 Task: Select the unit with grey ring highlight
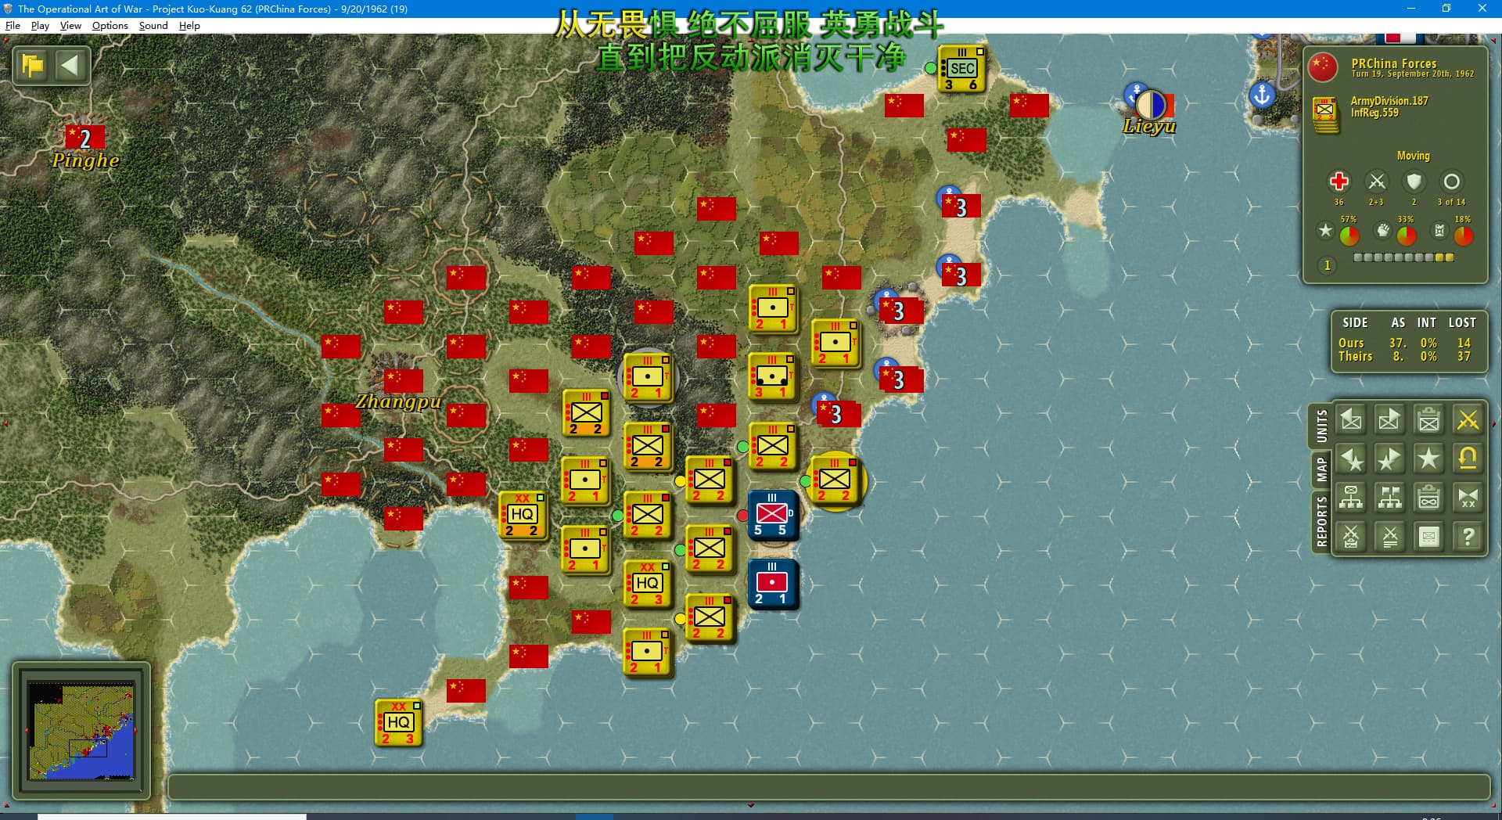point(648,377)
